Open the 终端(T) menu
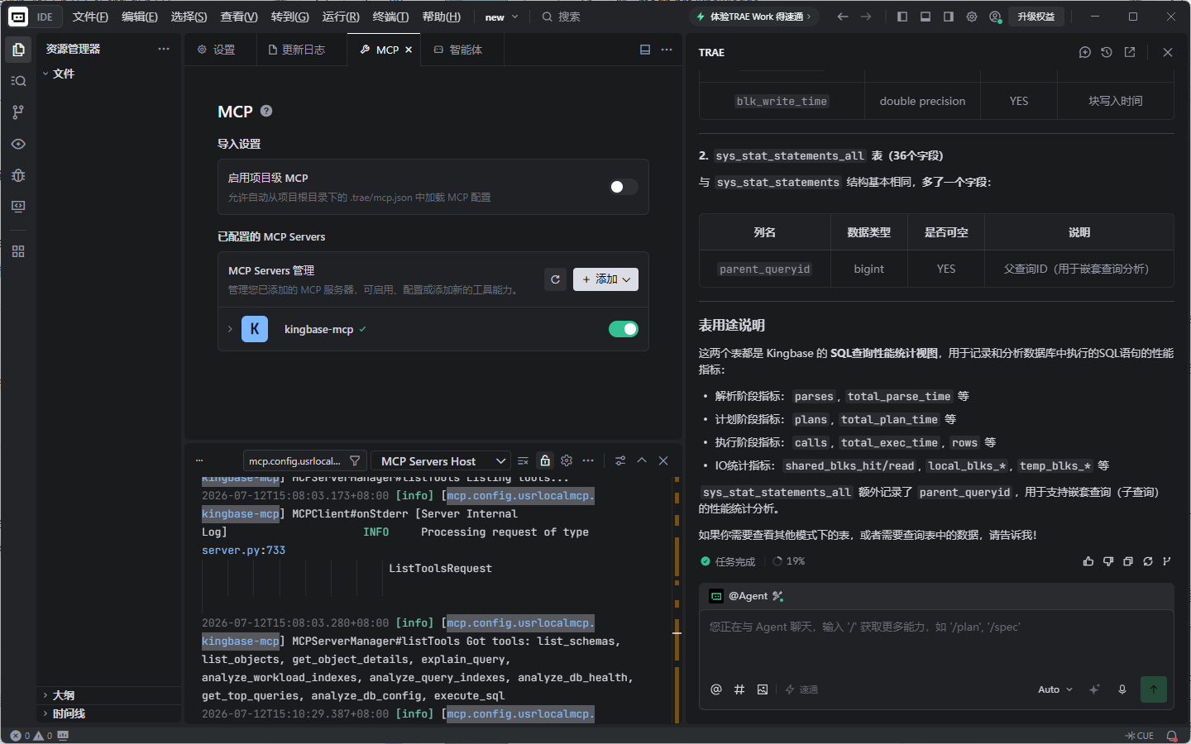Image resolution: width=1191 pixels, height=744 pixels. 390,17
